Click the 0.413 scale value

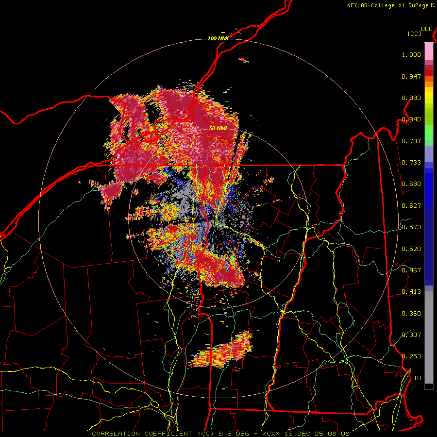411,292
